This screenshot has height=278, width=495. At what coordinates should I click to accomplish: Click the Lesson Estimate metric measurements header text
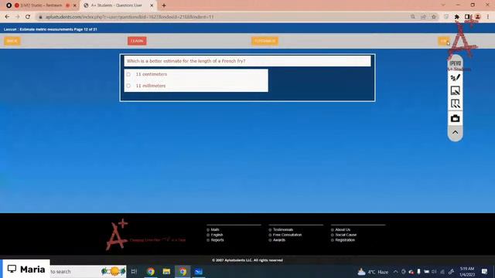(x=50, y=29)
